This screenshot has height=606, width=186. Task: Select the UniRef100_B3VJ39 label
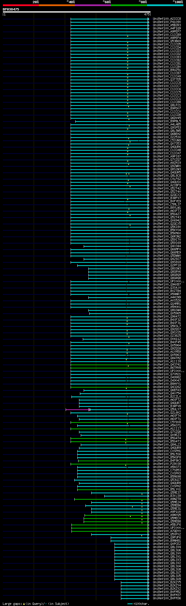[167, 496]
